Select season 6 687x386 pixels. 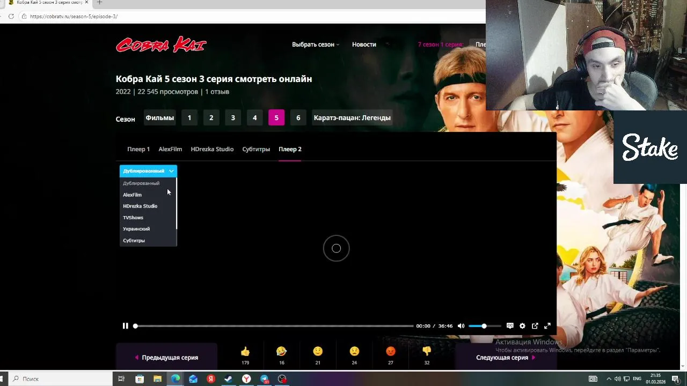click(298, 118)
